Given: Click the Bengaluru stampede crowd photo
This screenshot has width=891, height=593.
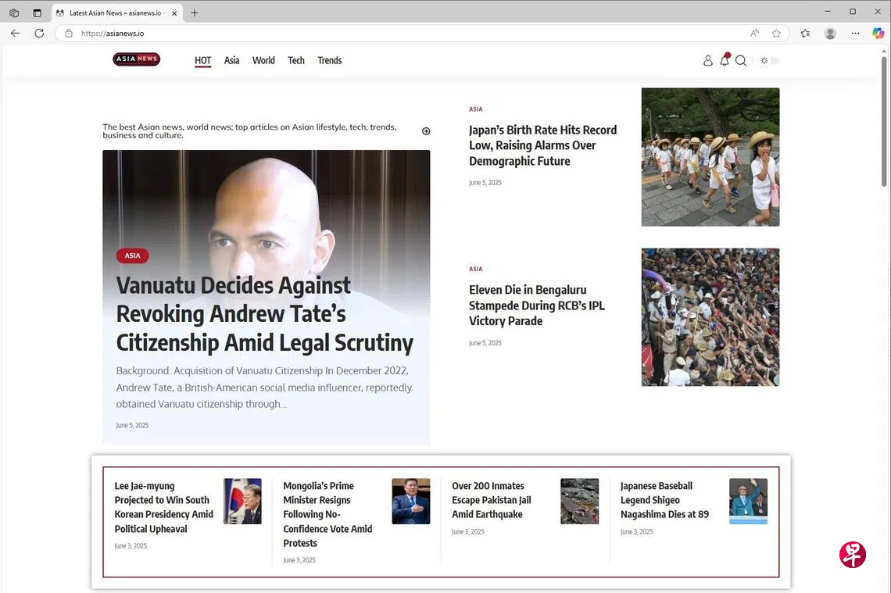Looking at the screenshot, I should [x=710, y=317].
